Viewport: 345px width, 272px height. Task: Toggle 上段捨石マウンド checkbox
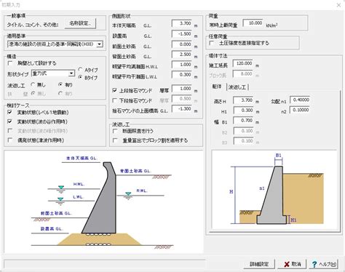click(115, 90)
